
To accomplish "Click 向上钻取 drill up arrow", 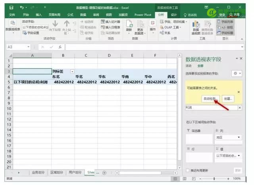I will (x=67, y=26).
